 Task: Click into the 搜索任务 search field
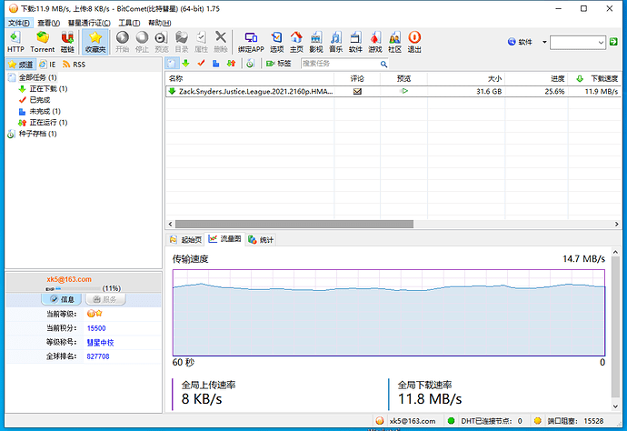coord(340,64)
